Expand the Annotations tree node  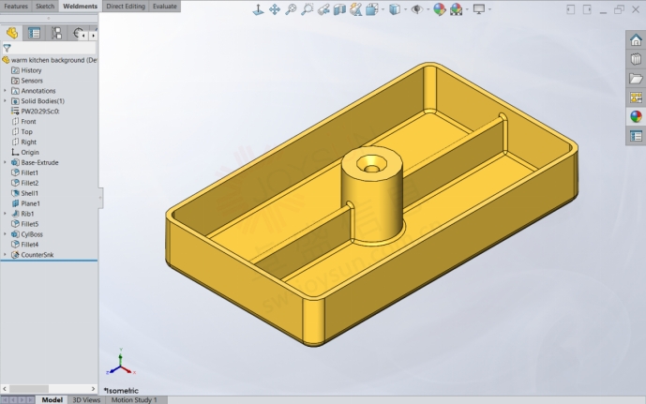[x=5, y=91]
